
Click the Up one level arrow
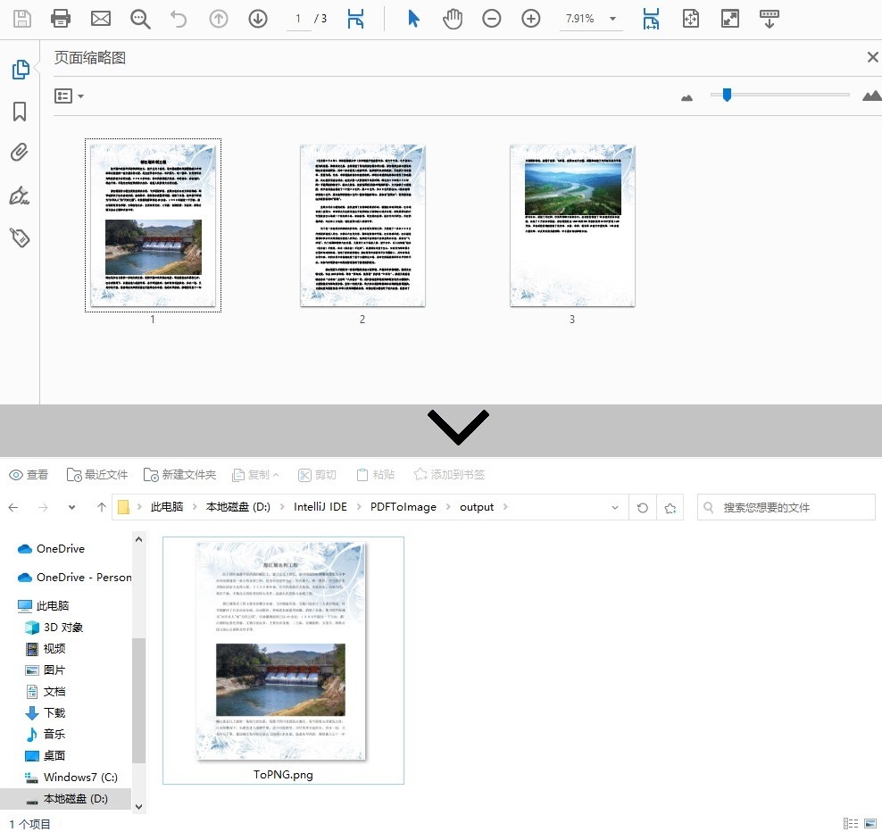click(x=101, y=507)
